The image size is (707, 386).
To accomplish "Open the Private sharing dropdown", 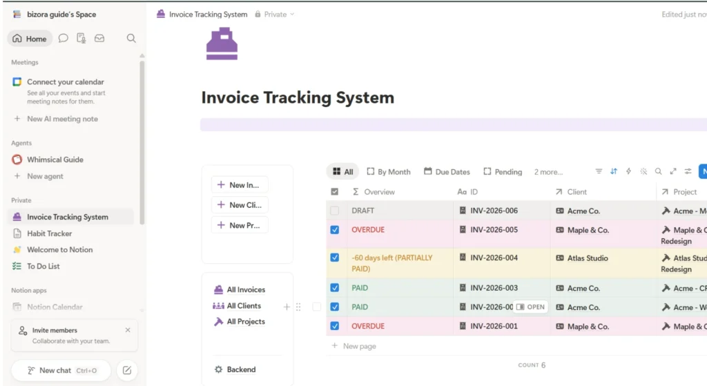I will pyautogui.click(x=275, y=14).
